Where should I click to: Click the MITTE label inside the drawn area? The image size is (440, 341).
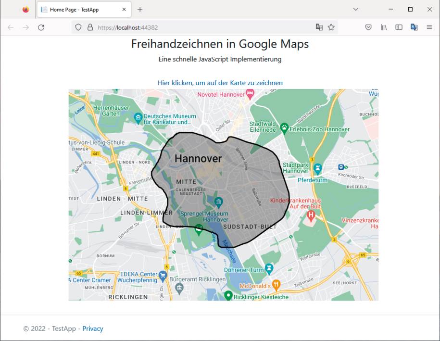(x=186, y=182)
